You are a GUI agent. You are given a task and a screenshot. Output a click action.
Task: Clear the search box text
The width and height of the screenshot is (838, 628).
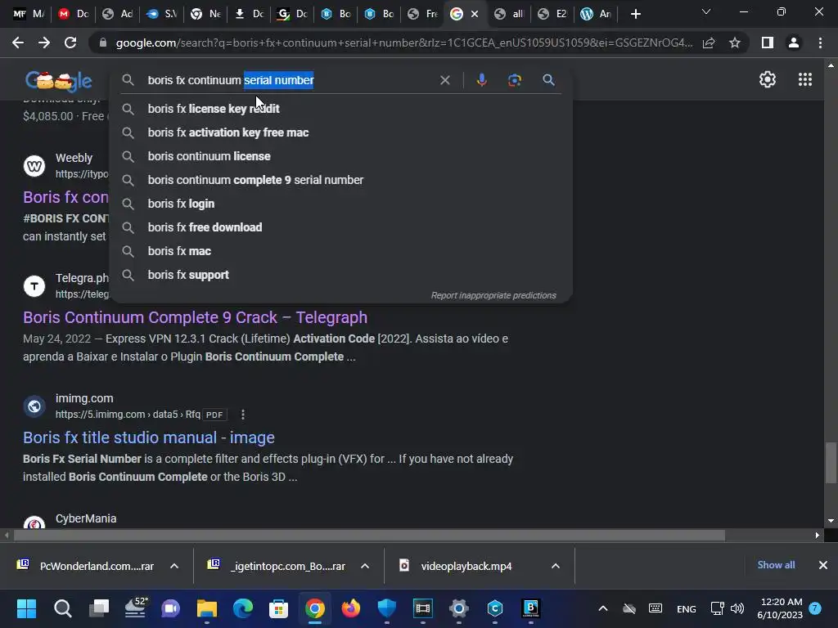click(444, 80)
